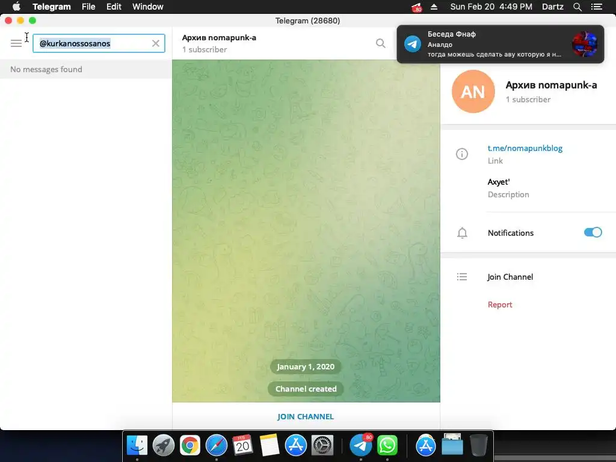Click the Dartz user name in menu bar
Image resolution: width=616 pixels, height=462 pixels.
(552, 7)
